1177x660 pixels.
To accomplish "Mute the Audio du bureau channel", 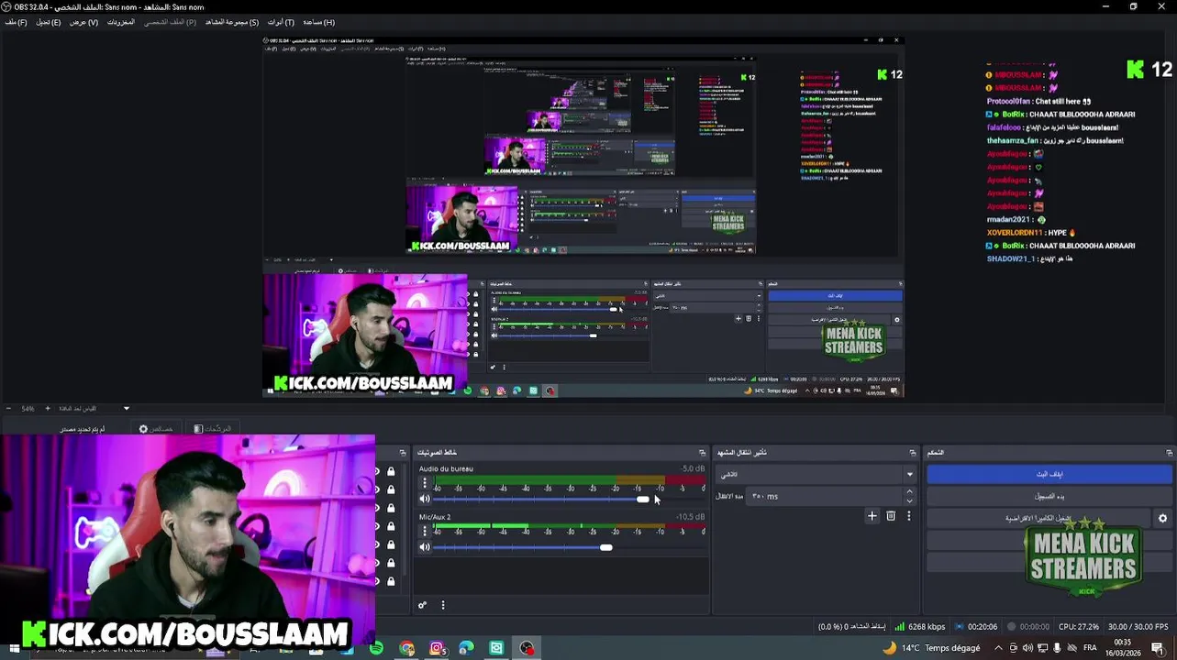I will point(425,500).
